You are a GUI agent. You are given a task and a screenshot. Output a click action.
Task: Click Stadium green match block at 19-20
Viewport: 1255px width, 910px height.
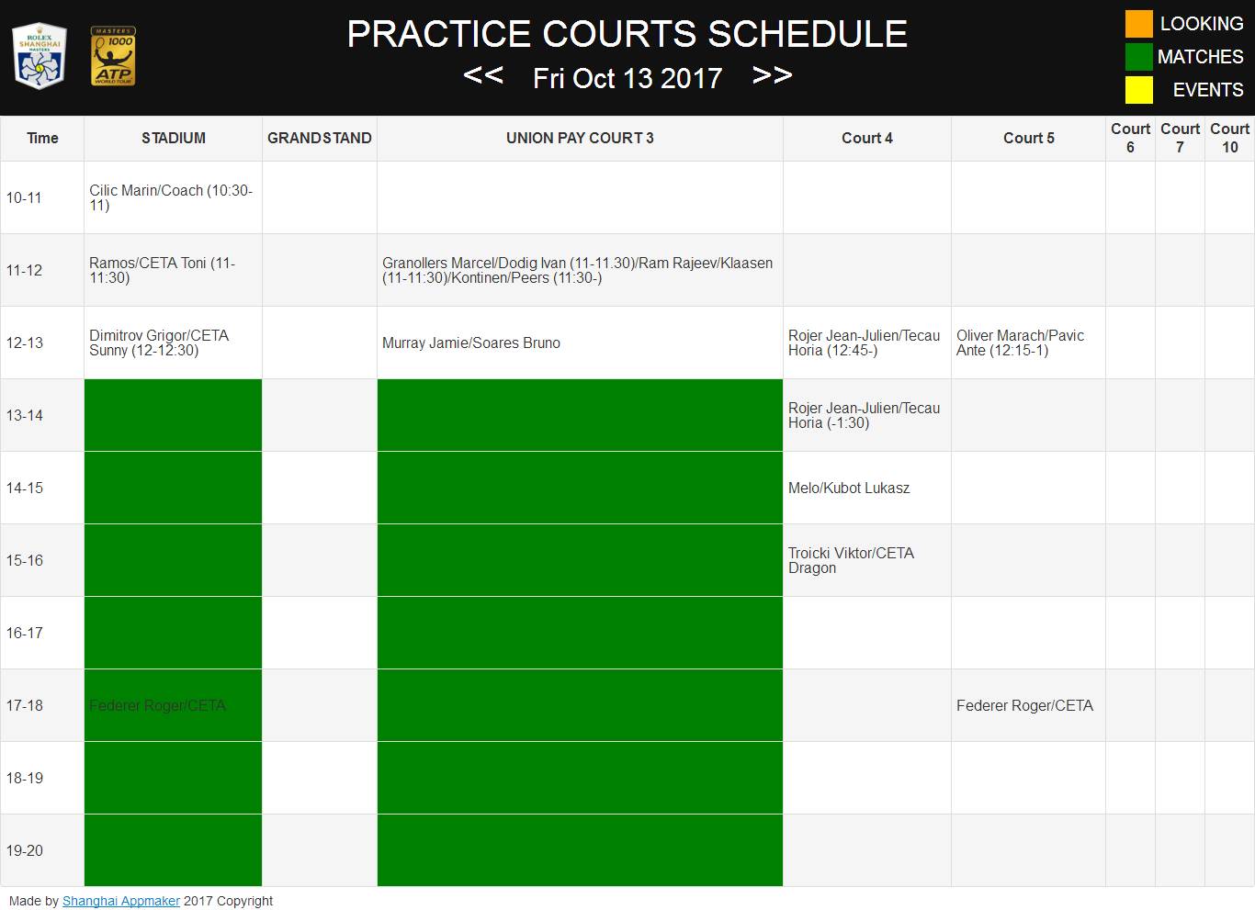click(174, 850)
